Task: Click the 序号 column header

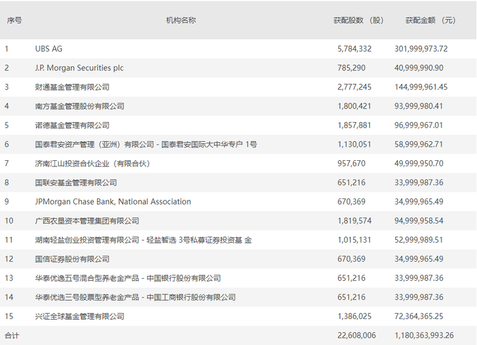Action: [x=14, y=20]
